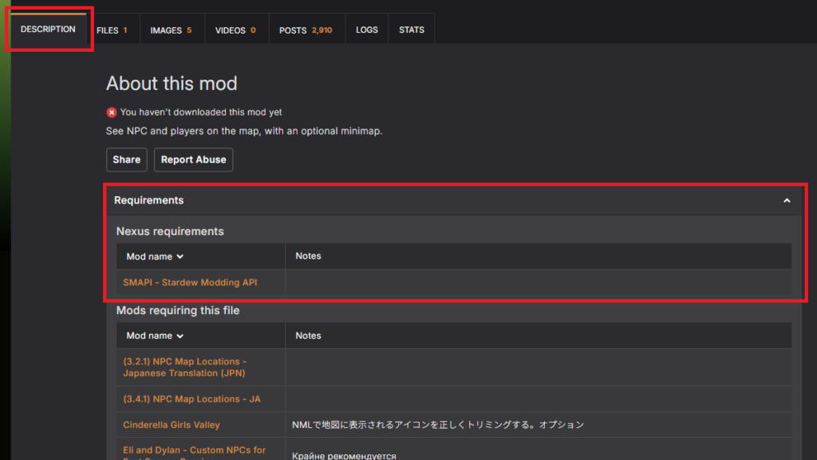Image resolution: width=817 pixels, height=460 pixels.
Task: Open the Logs tab
Action: [367, 30]
